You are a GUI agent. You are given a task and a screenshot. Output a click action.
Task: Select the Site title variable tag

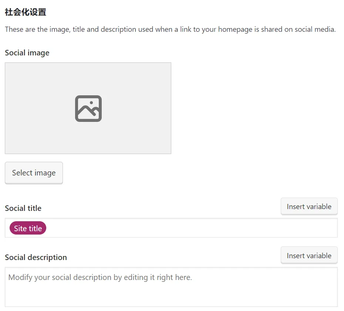point(28,228)
